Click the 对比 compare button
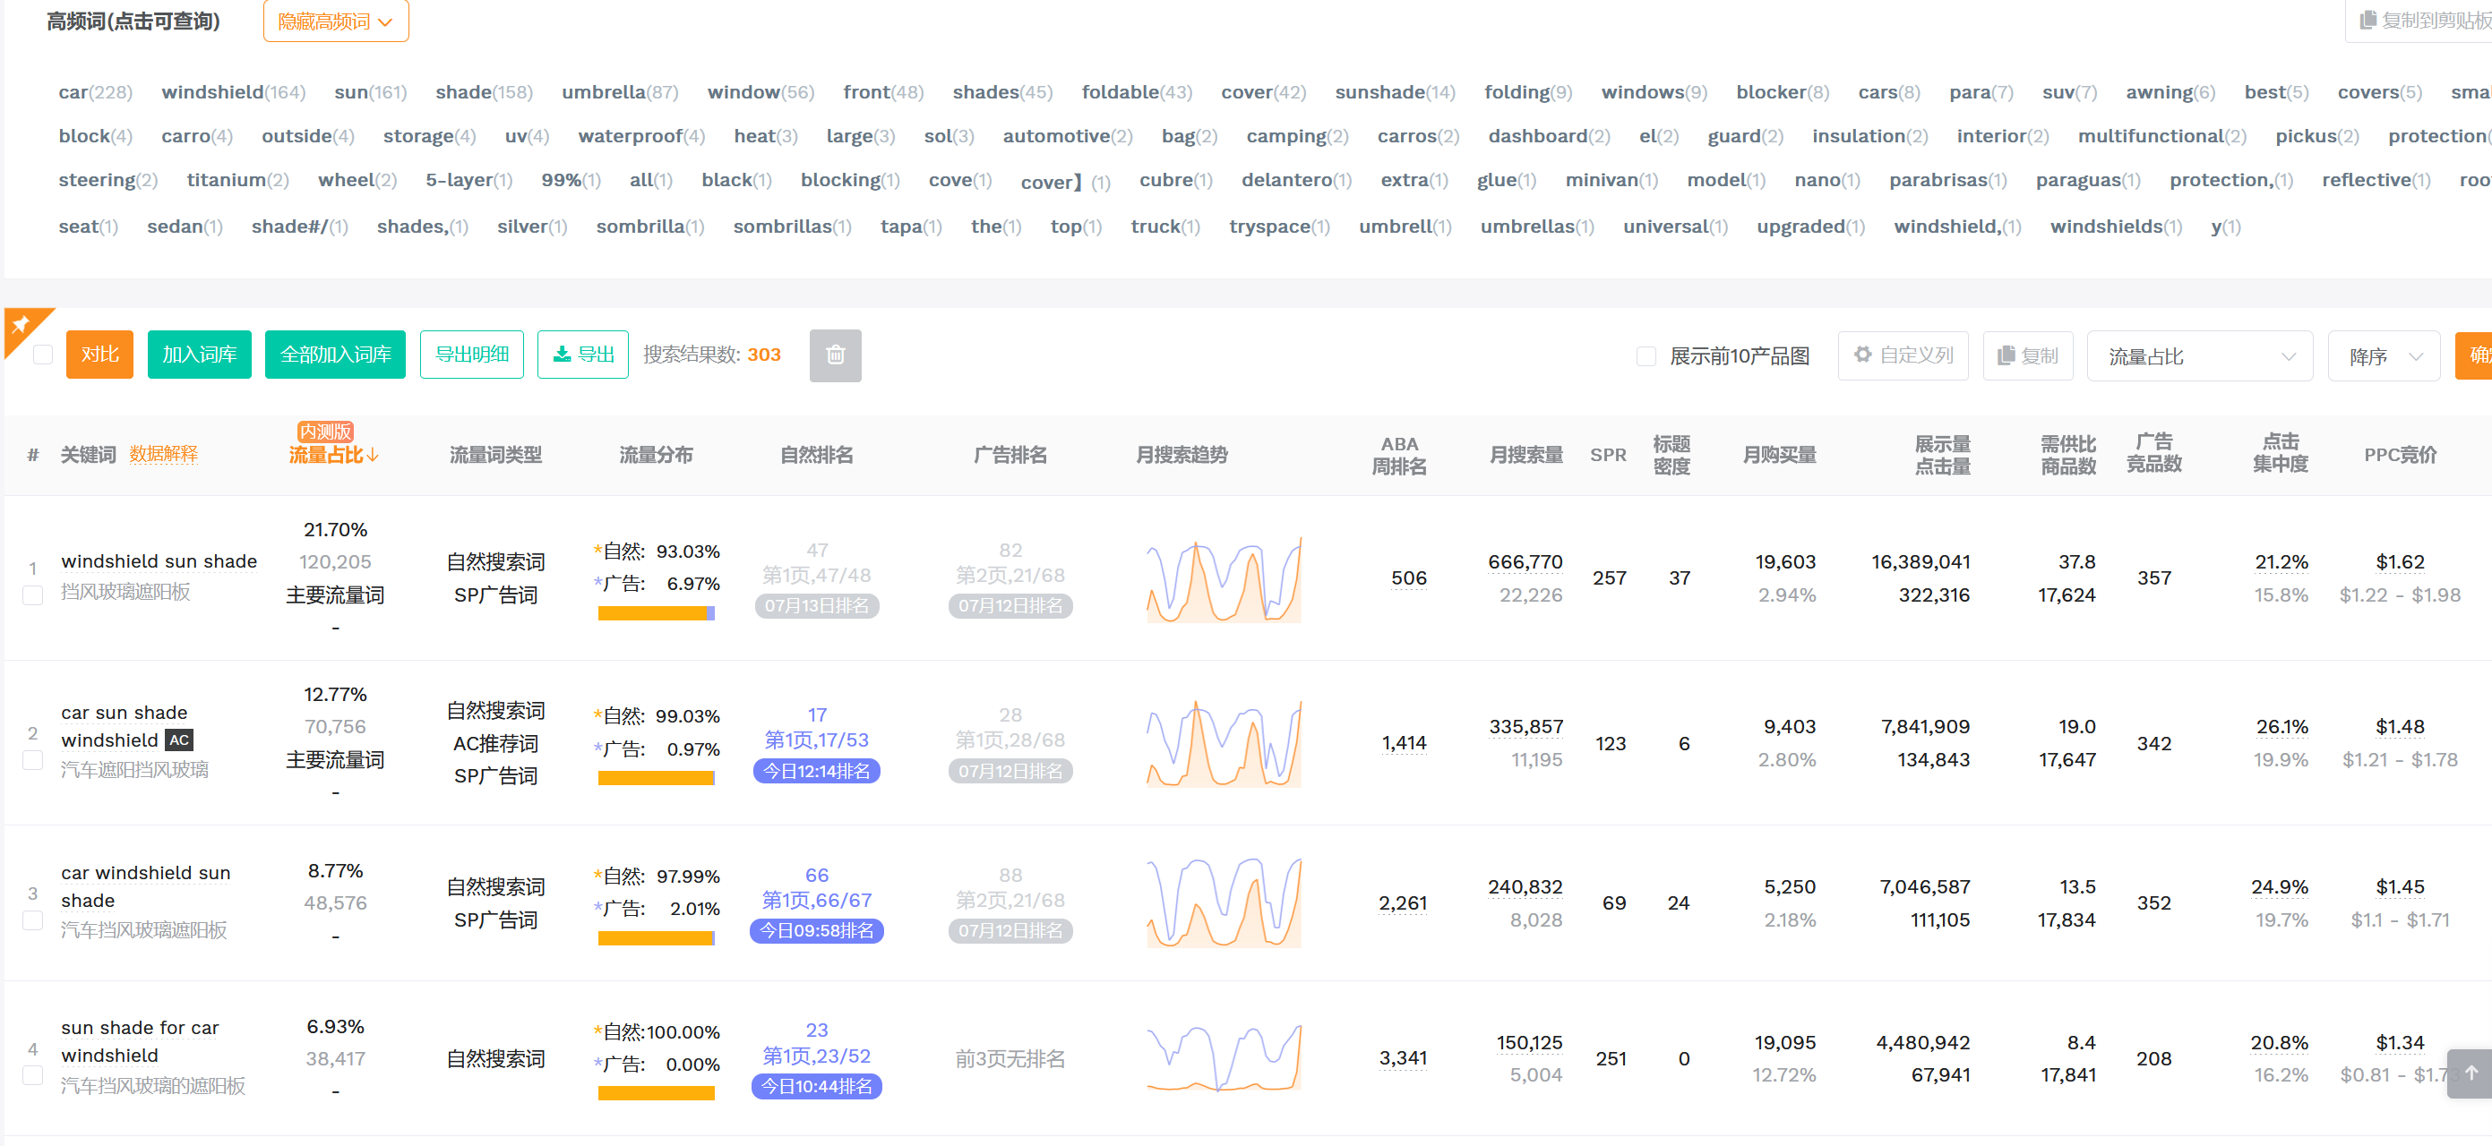2492x1146 pixels. click(99, 354)
